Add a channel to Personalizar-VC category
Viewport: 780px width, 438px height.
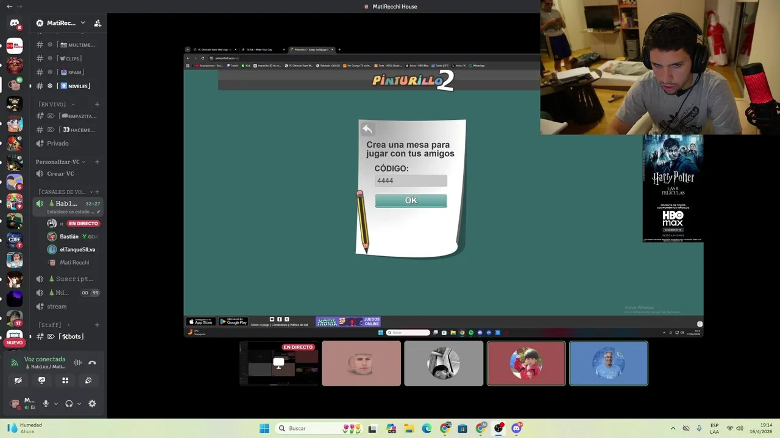pos(97,162)
